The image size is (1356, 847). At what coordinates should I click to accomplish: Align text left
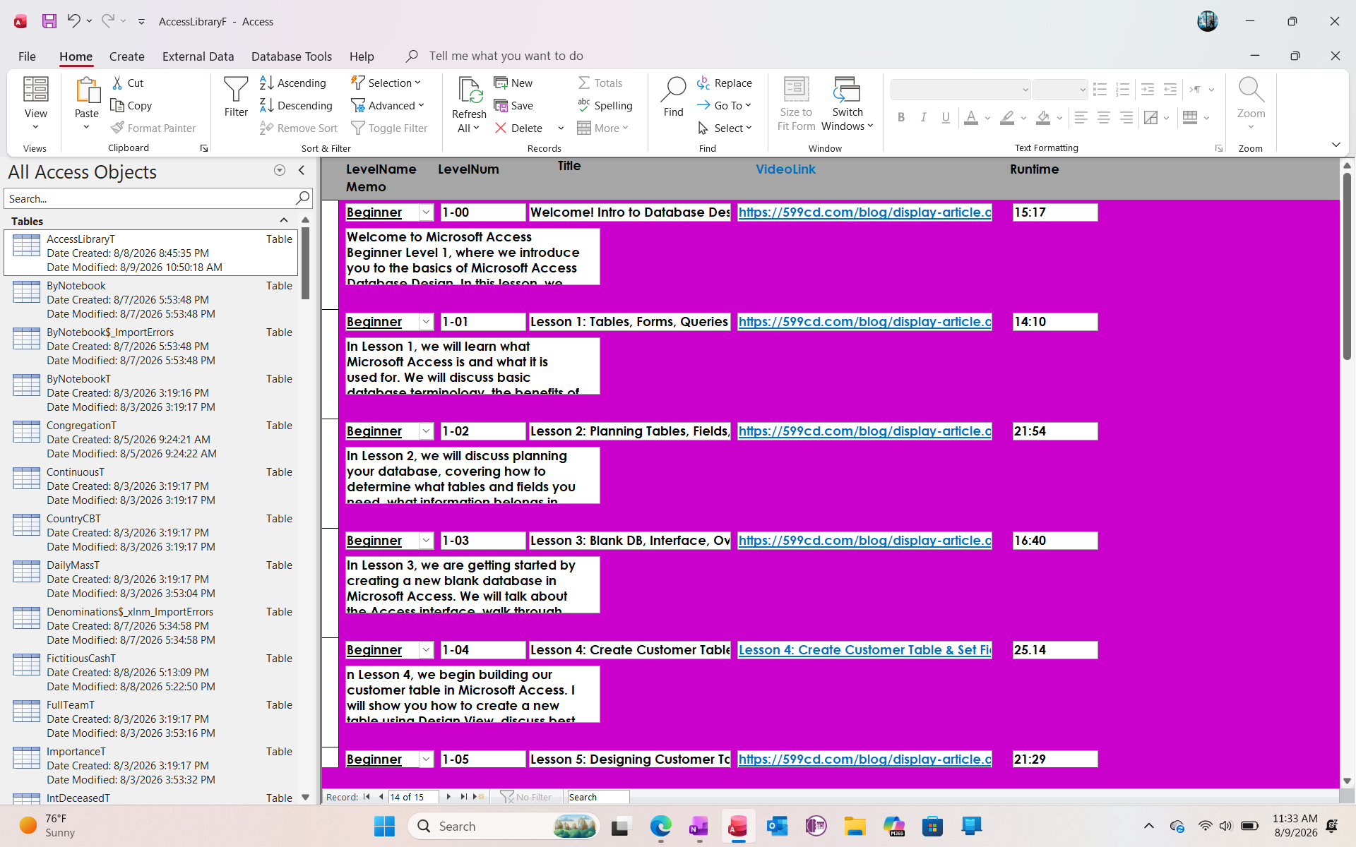[1081, 118]
